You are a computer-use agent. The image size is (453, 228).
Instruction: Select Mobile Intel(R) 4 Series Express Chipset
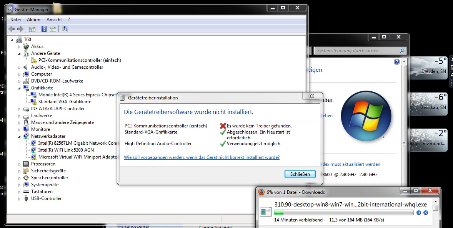pyautogui.click(x=77, y=95)
